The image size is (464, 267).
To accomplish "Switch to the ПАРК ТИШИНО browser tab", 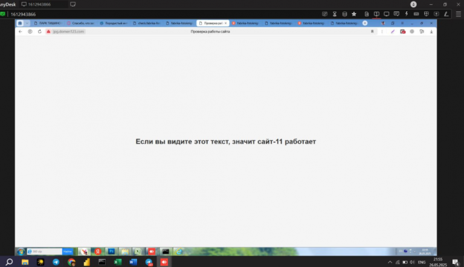I will [x=47, y=23].
